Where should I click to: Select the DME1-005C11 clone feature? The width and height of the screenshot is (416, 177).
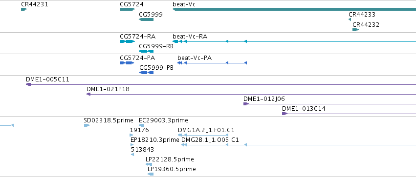click(221, 84)
